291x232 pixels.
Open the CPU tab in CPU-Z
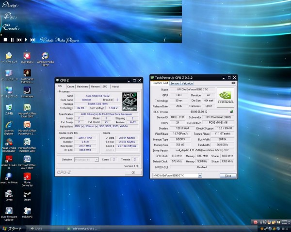(x=60, y=86)
